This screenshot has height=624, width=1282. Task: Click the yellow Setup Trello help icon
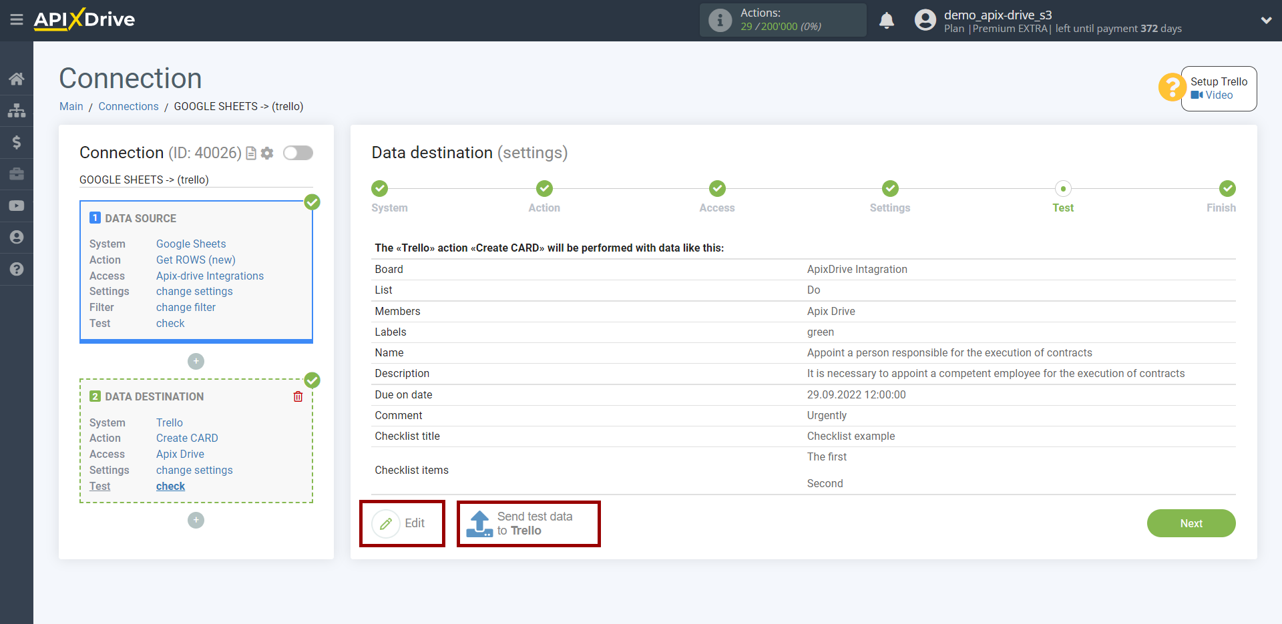(1172, 87)
